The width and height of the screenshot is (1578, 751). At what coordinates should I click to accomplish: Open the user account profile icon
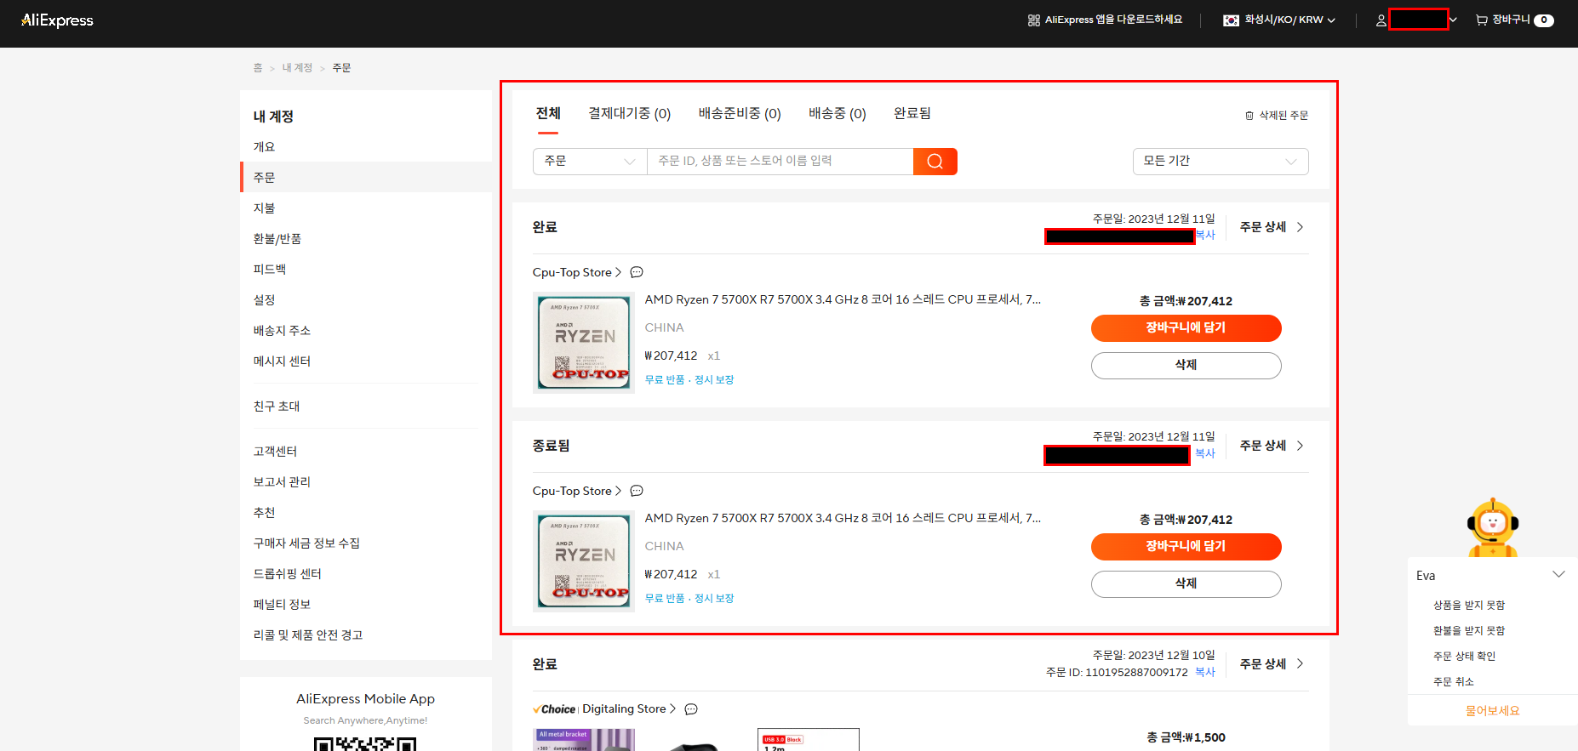pos(1381,20)
